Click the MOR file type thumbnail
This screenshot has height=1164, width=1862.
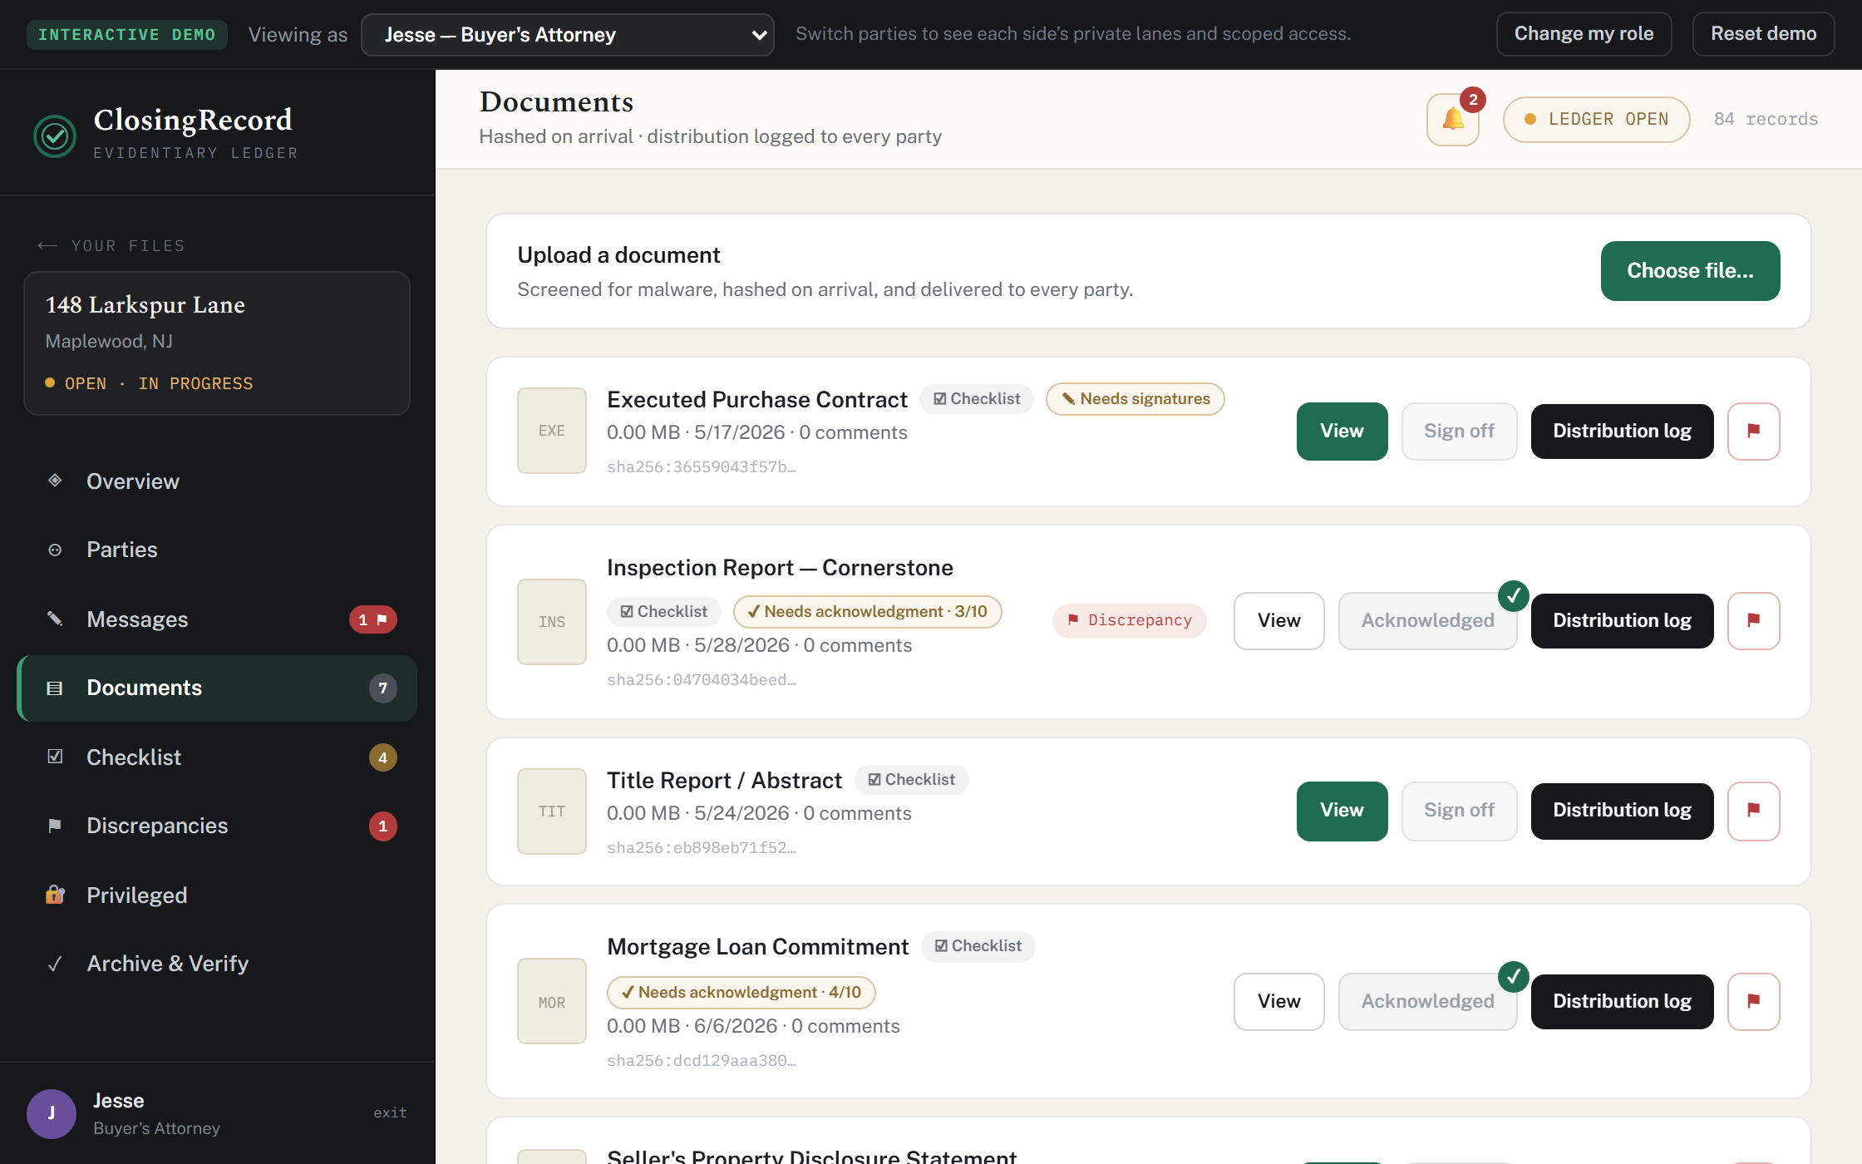(x=552, y=1001)
